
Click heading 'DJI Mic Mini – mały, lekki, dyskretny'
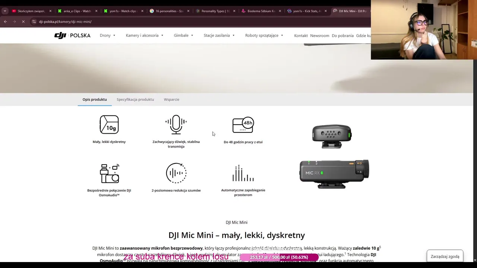click(237, 235)
